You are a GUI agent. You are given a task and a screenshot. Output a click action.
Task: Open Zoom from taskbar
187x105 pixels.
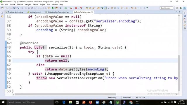click(x=97, y=102)
